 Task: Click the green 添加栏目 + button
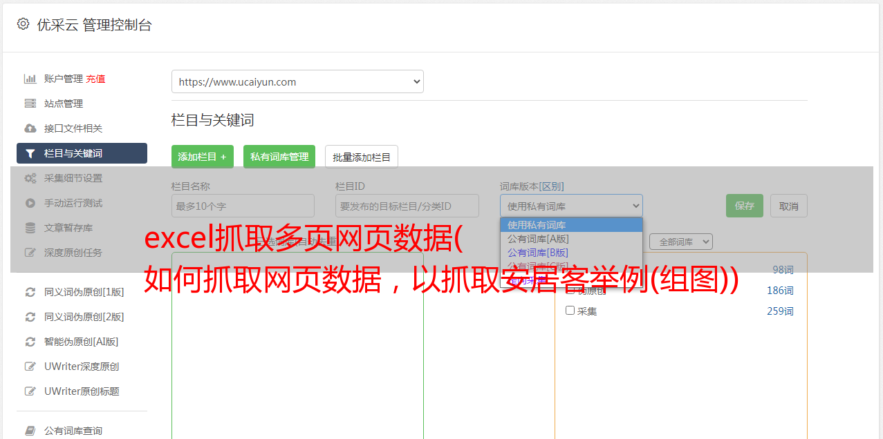tap(202, 157)
